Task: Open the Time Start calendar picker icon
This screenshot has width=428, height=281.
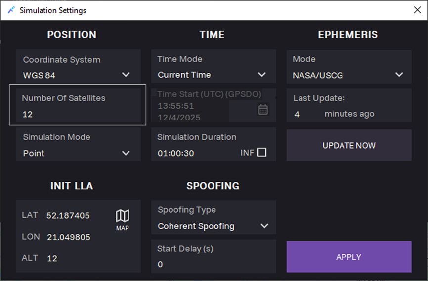Action: pos(263,110)
